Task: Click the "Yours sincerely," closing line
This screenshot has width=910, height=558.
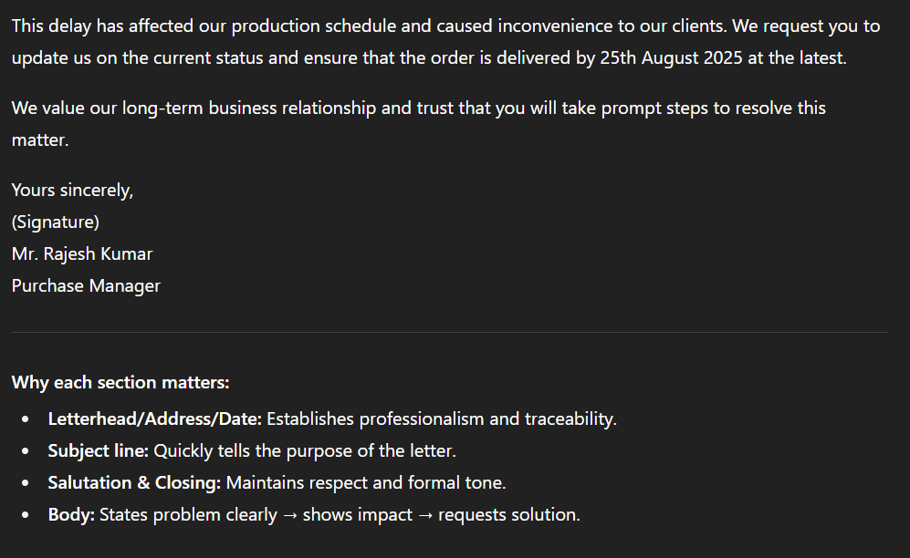Action: tap(72, 190)
